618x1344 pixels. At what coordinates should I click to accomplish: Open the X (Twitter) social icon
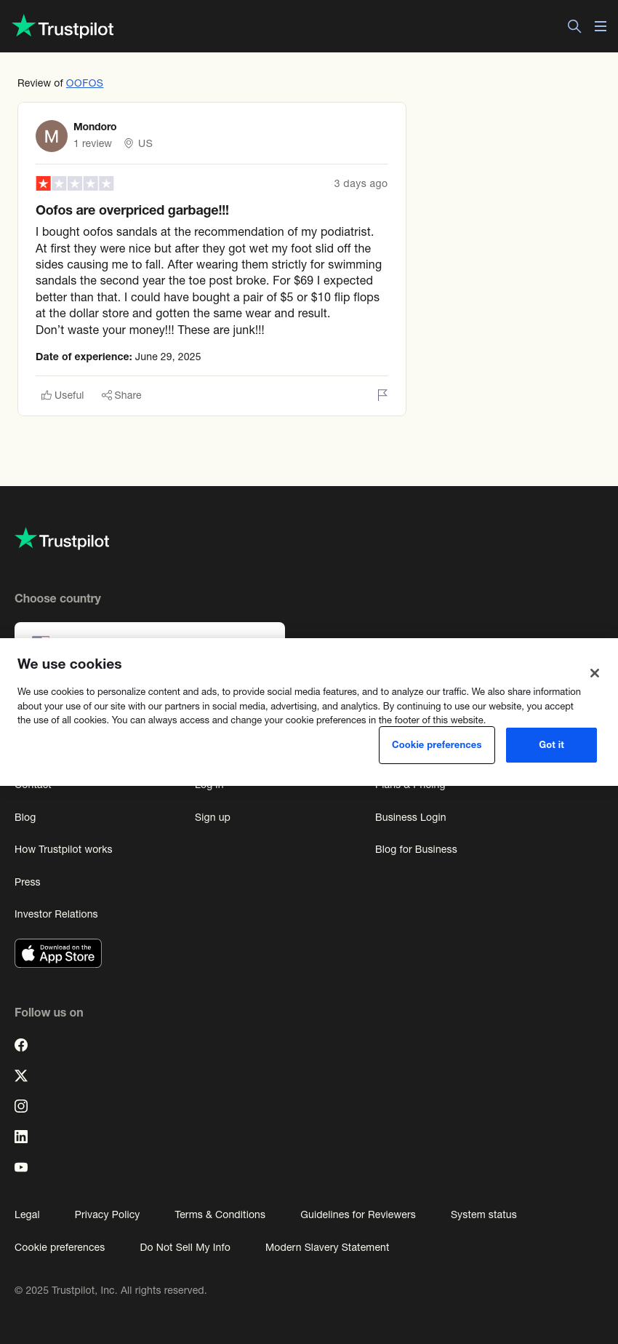coord(21,1075)
